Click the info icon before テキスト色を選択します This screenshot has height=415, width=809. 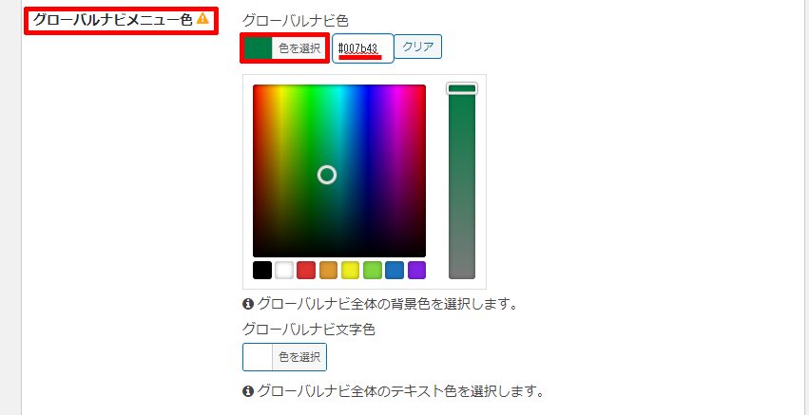pyautogui.click(x=248, y=390)
